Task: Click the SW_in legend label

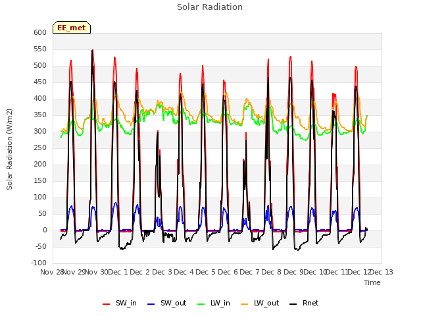Action: point(126,303)
